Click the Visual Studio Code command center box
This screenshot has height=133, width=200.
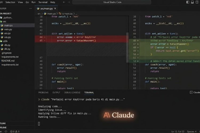[x=112, y=2]
